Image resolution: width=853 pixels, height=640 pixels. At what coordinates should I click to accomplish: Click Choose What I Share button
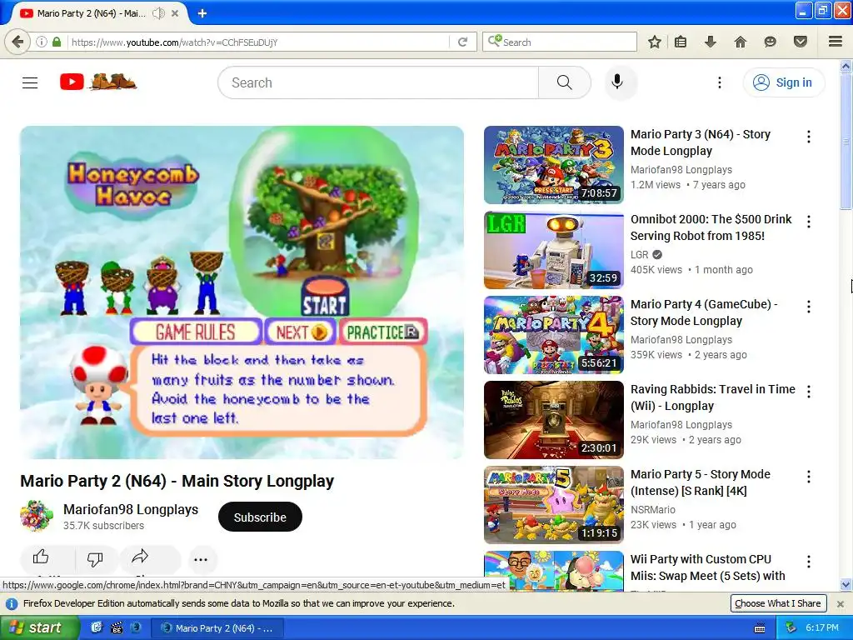(777, 603)
